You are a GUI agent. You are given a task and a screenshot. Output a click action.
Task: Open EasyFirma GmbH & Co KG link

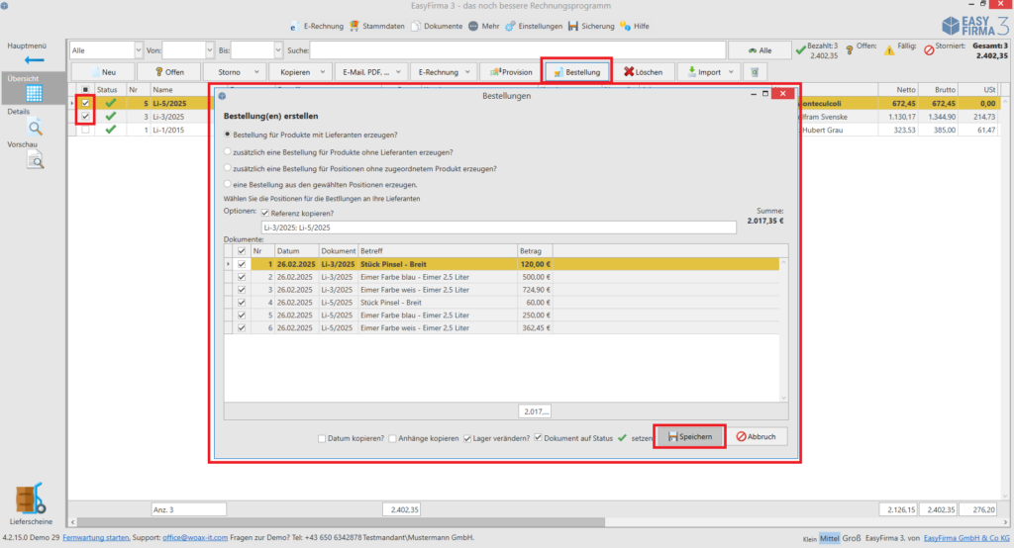(966, 538)
